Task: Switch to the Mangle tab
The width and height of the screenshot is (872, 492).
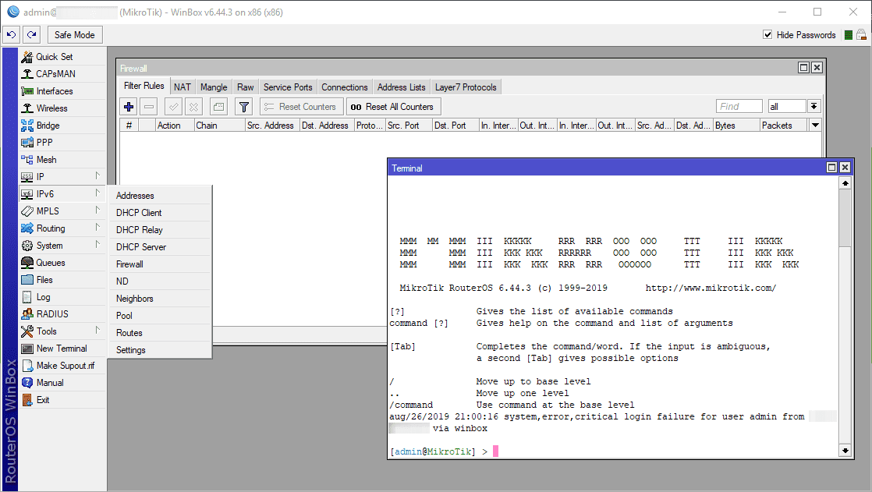Action: tap(214, 87)
